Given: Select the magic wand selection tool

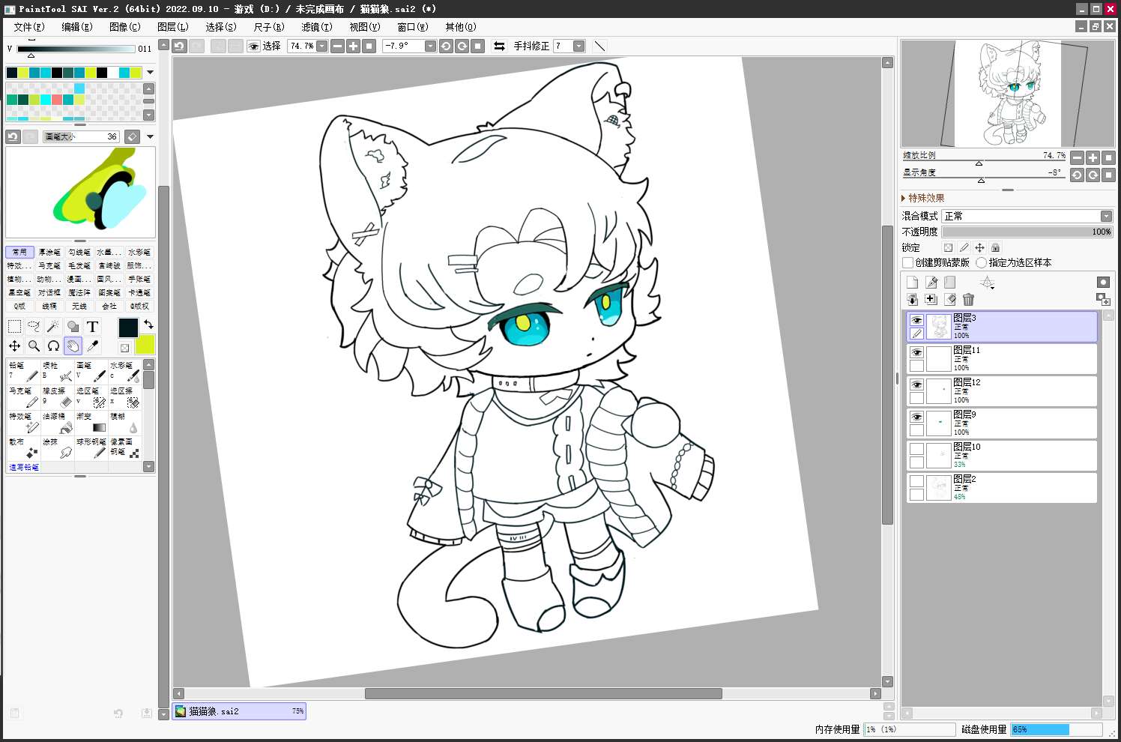Looking at the screenshot, I should click(53, 326).
